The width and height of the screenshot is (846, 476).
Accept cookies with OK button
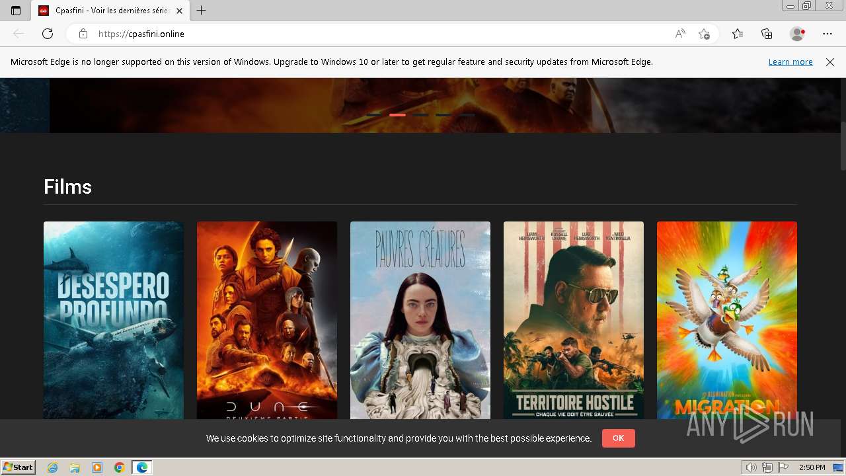[x=618, y=438]
